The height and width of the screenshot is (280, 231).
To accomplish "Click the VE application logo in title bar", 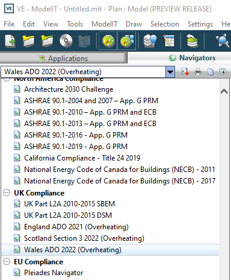I will 9,8.
